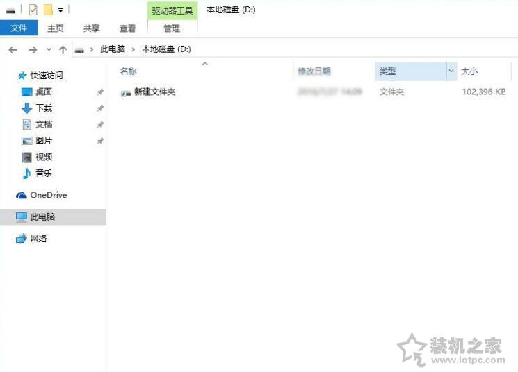Open the 文件 ribbon tab
The height and width of the screenshot is (372, 518).
[x=19, y=28]
